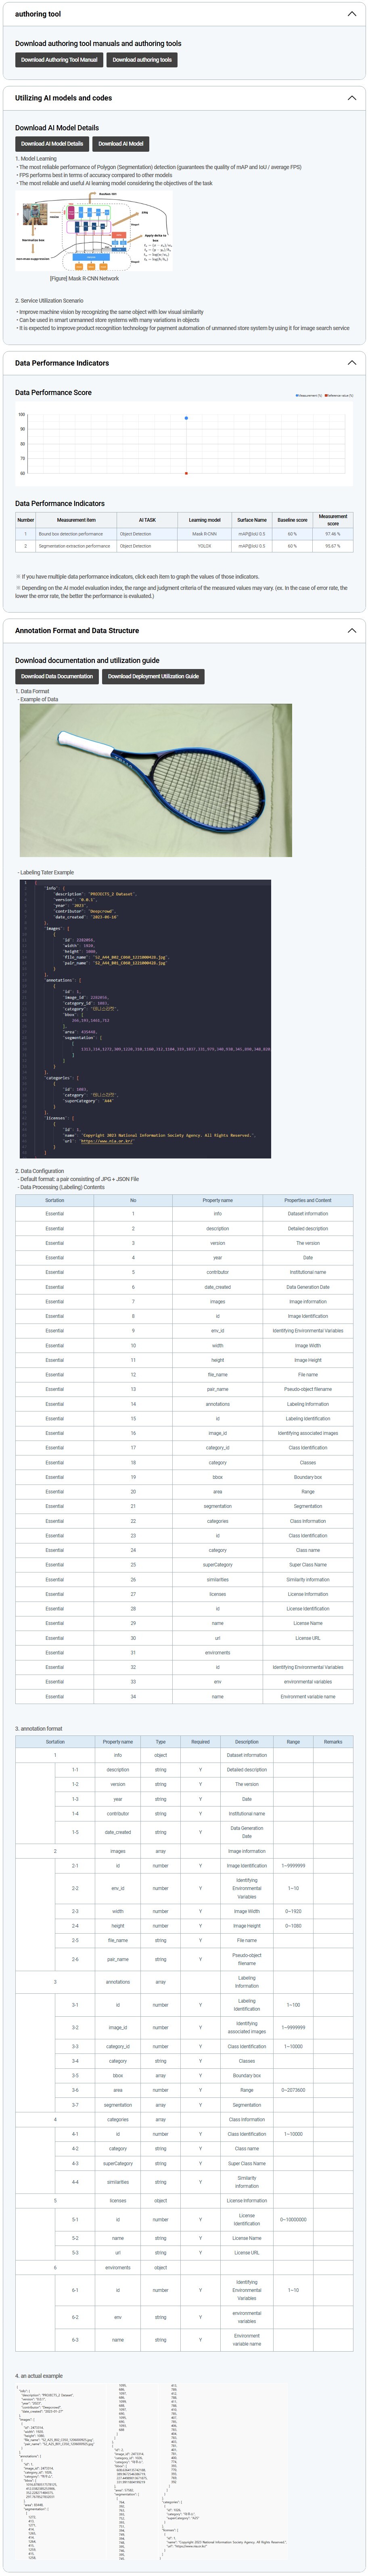Collapse the authoring tool section

(351, 14)
